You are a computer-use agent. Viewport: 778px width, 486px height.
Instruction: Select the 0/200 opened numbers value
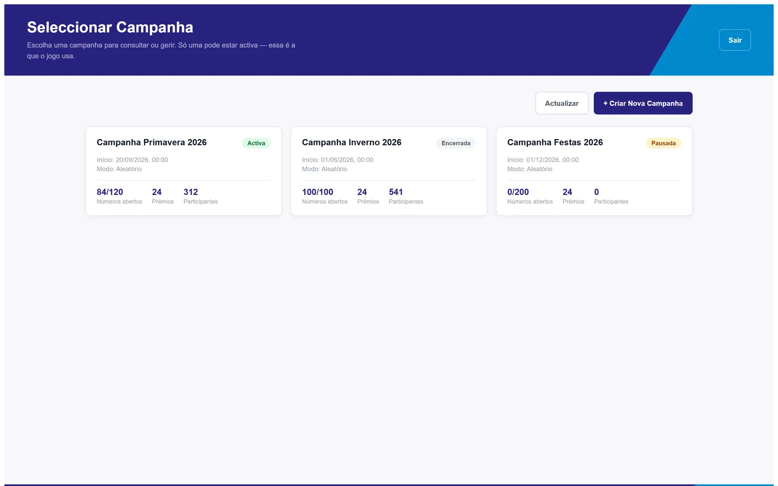(518, 192)
